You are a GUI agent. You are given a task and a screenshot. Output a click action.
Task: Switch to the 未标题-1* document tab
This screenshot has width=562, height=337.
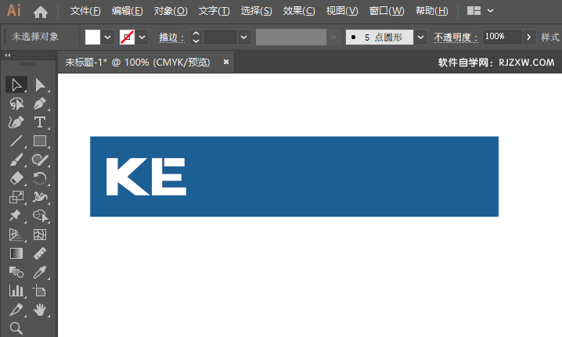[x=138, y=63]
